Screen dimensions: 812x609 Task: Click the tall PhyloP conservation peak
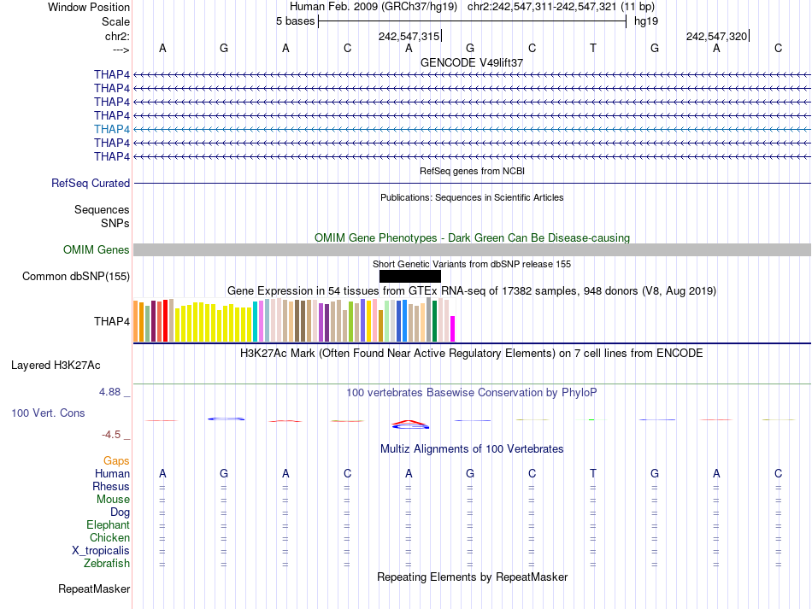click(409, 425)
